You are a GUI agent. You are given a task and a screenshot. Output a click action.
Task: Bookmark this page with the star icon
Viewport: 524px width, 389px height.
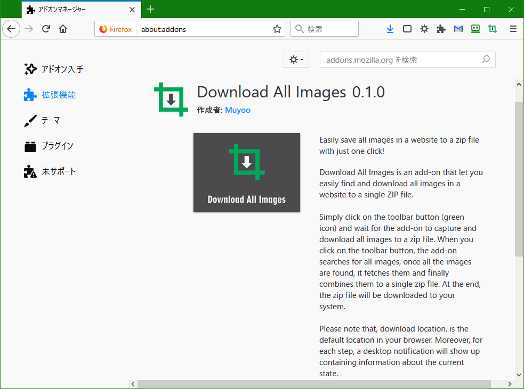click(x=277, y=29)
